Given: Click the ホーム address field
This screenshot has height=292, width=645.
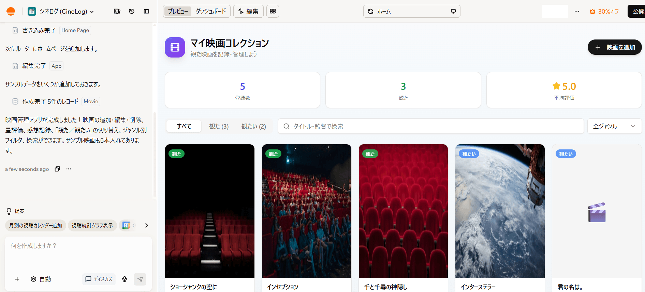Looking at the screenshot, I should (x=412, y=11).
